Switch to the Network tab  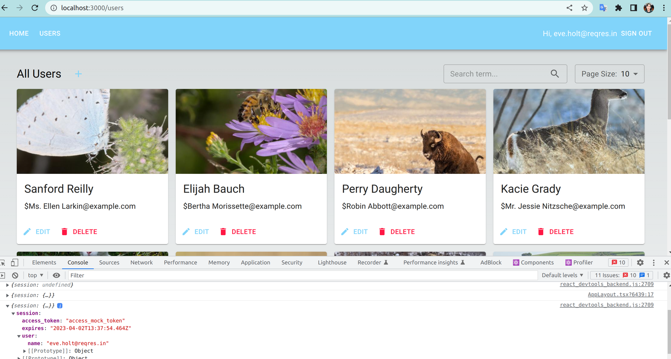[x=142, y=262]
